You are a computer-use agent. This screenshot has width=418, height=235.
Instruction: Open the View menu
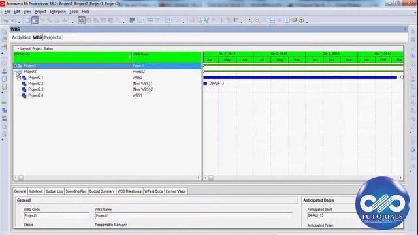click(27, 12)
